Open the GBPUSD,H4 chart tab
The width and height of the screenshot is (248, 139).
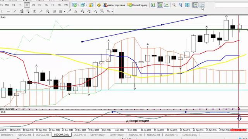(x=24, y=135)
